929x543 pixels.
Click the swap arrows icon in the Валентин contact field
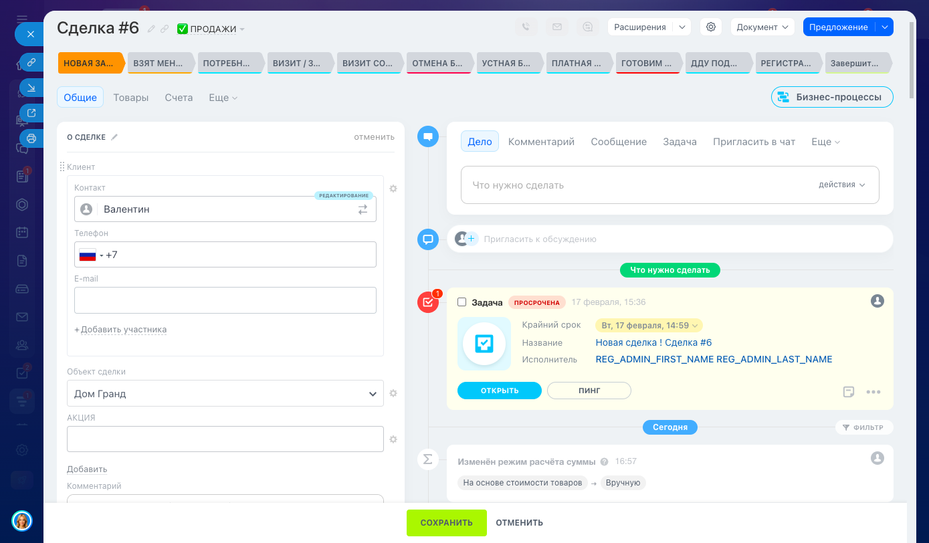[x=363, y=209]
